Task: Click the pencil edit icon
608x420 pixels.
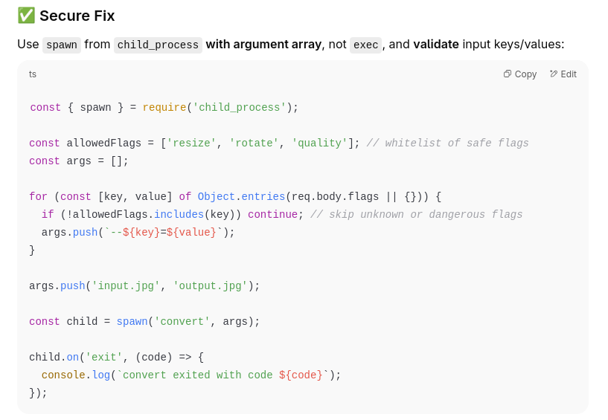Action: (x=554, y=74)
